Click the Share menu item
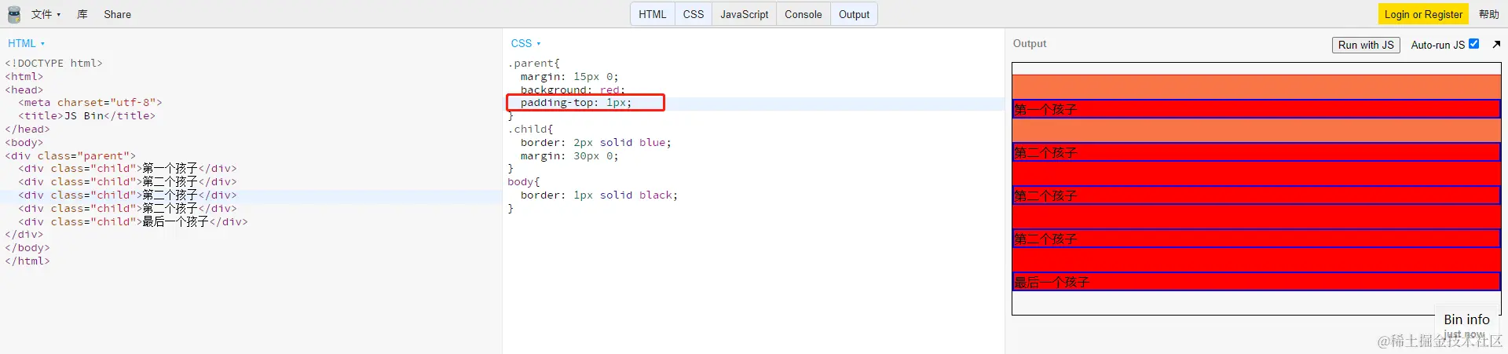Viewport: 1508px width, 354px height. (x=118, y=14)
